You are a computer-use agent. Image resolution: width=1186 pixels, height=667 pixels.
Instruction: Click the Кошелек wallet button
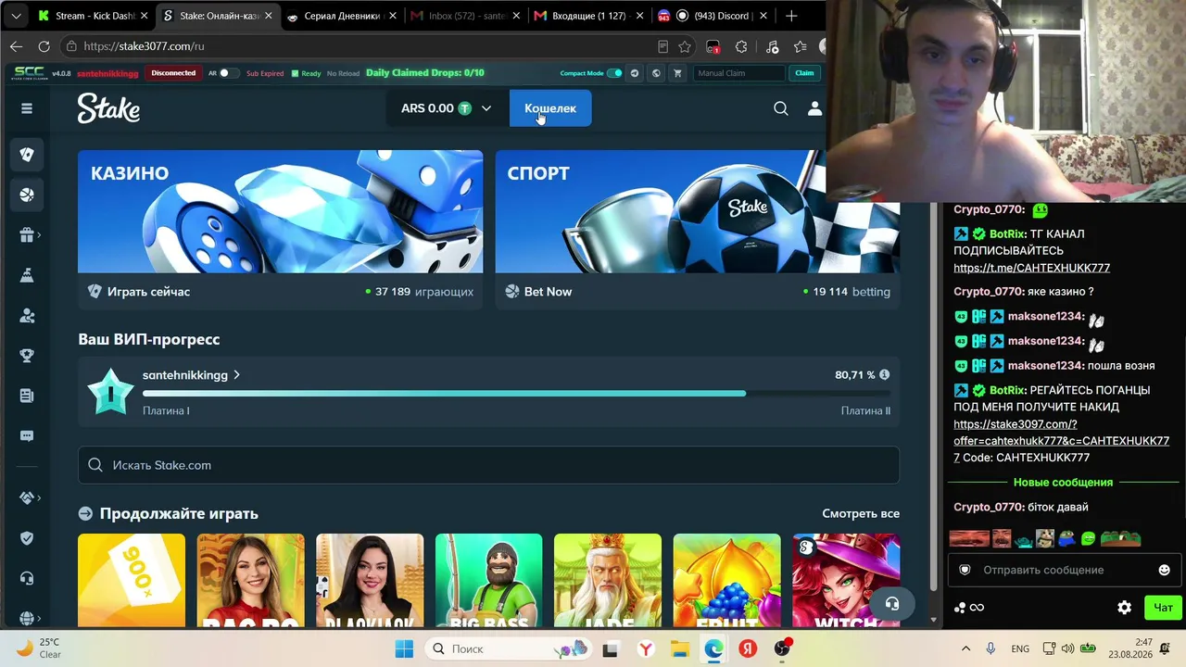(x=550, y=108)
